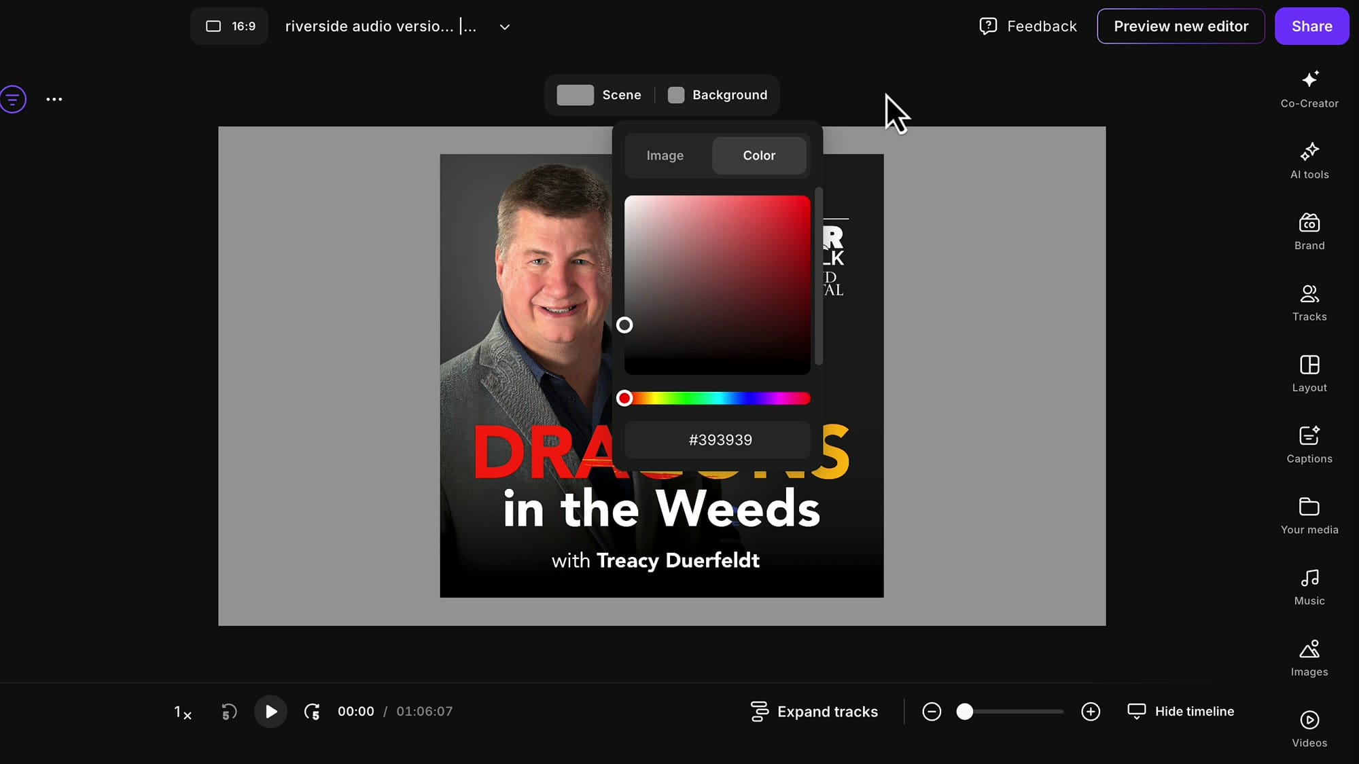
Task: Open the more options ellipsis menu
Action: pos(54,99)
